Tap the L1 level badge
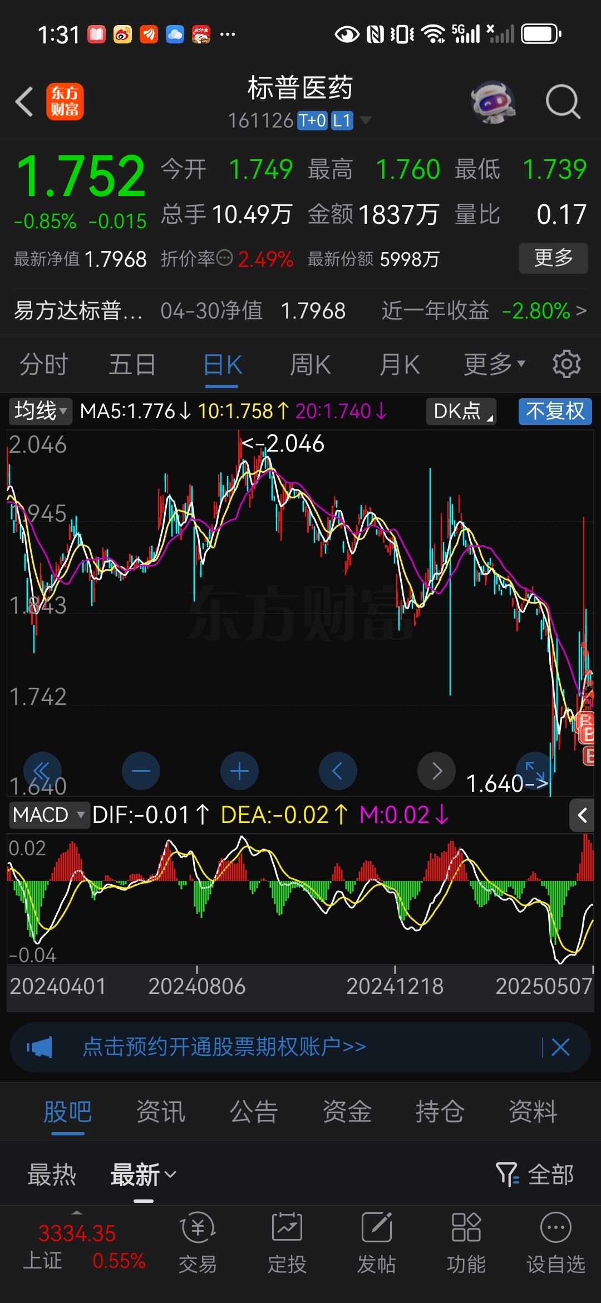The width and height of the screenshot is (601, 1303). pos(342,121)
